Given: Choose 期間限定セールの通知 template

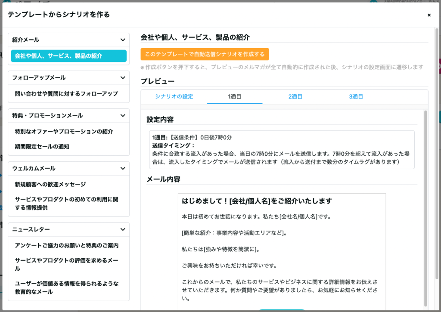Looking at the screenshot, I should pos(42,147).
